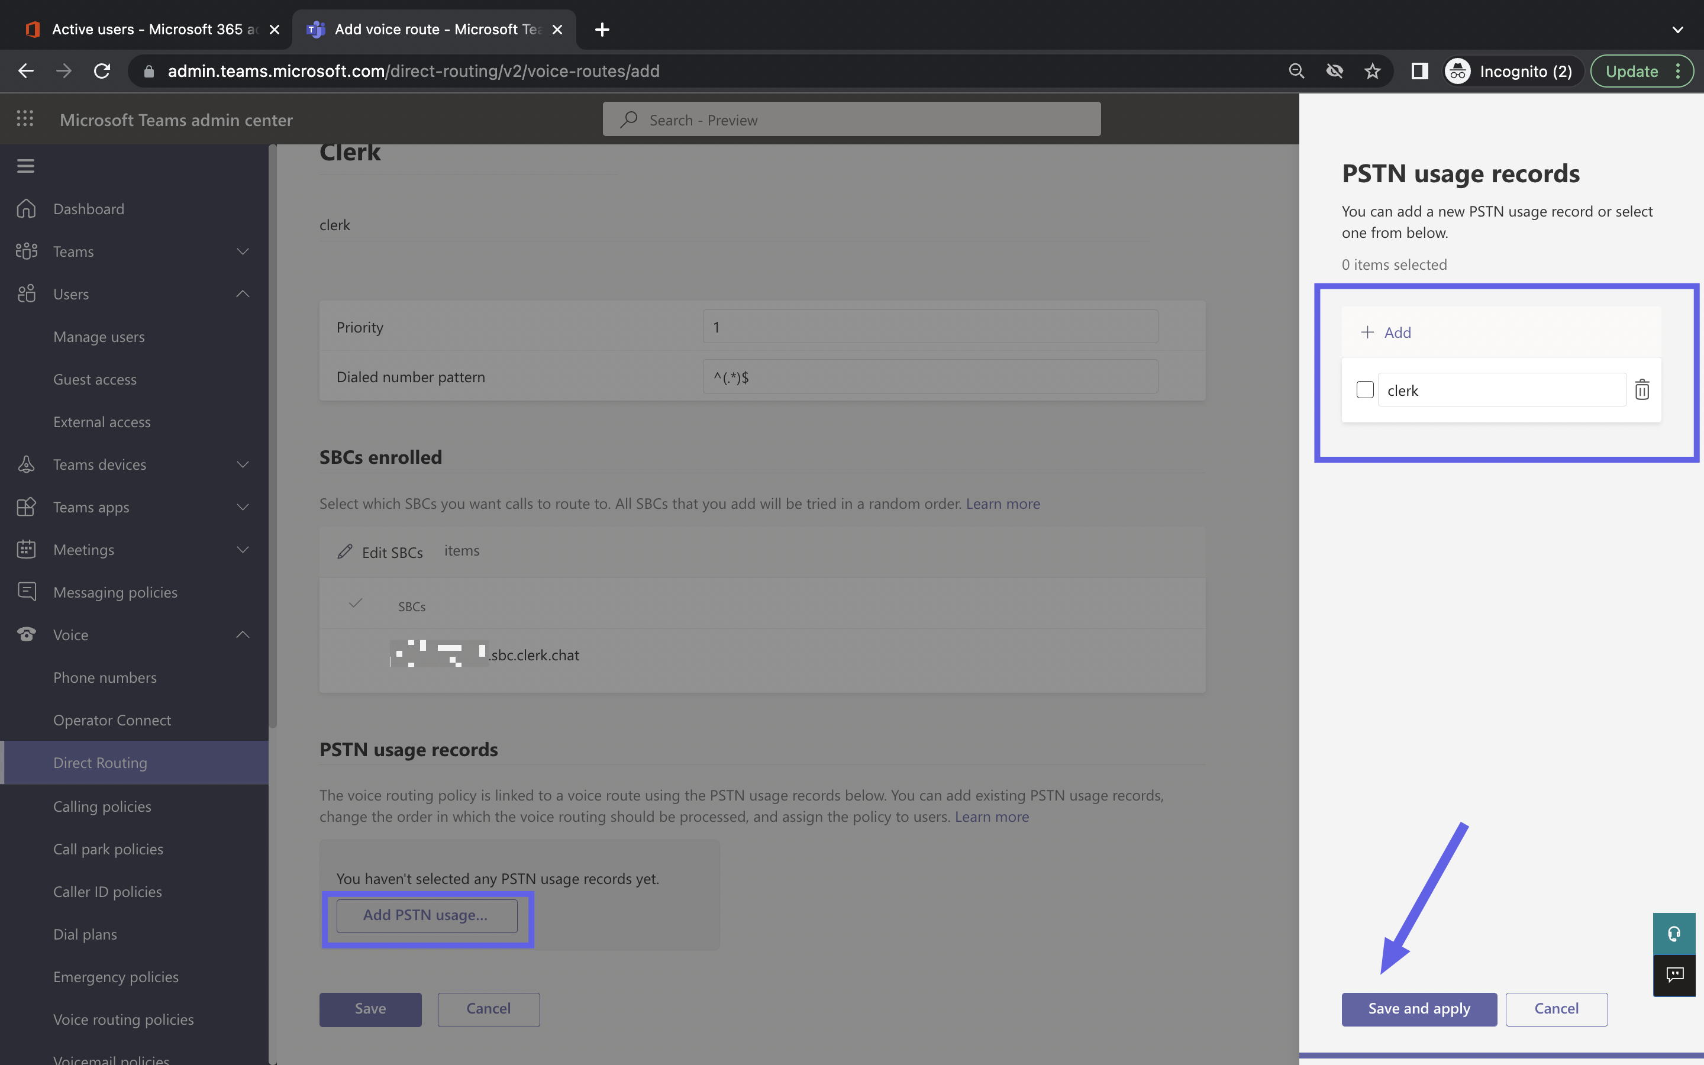Open Phone numbers under Voice

coord(105,677)
